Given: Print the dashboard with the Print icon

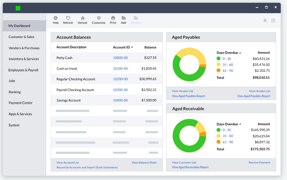Looking at the screenshot, I should pos(113,18).
